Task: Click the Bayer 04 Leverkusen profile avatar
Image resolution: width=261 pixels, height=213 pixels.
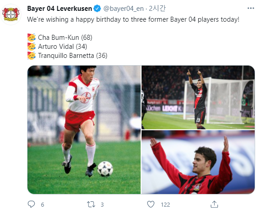Action: coord(11,14)
